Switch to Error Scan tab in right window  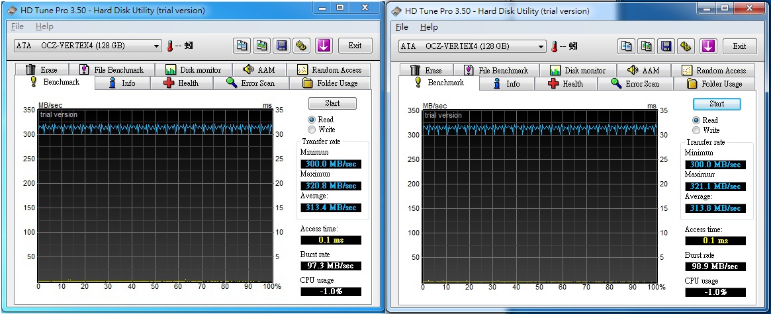tap(635, 83)
